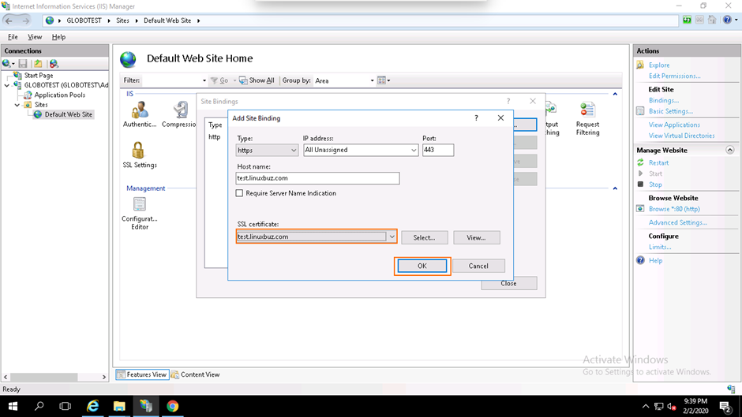Click the Stop square icon
The height and width of the screenshot is (417, 742).
(640, 184)
